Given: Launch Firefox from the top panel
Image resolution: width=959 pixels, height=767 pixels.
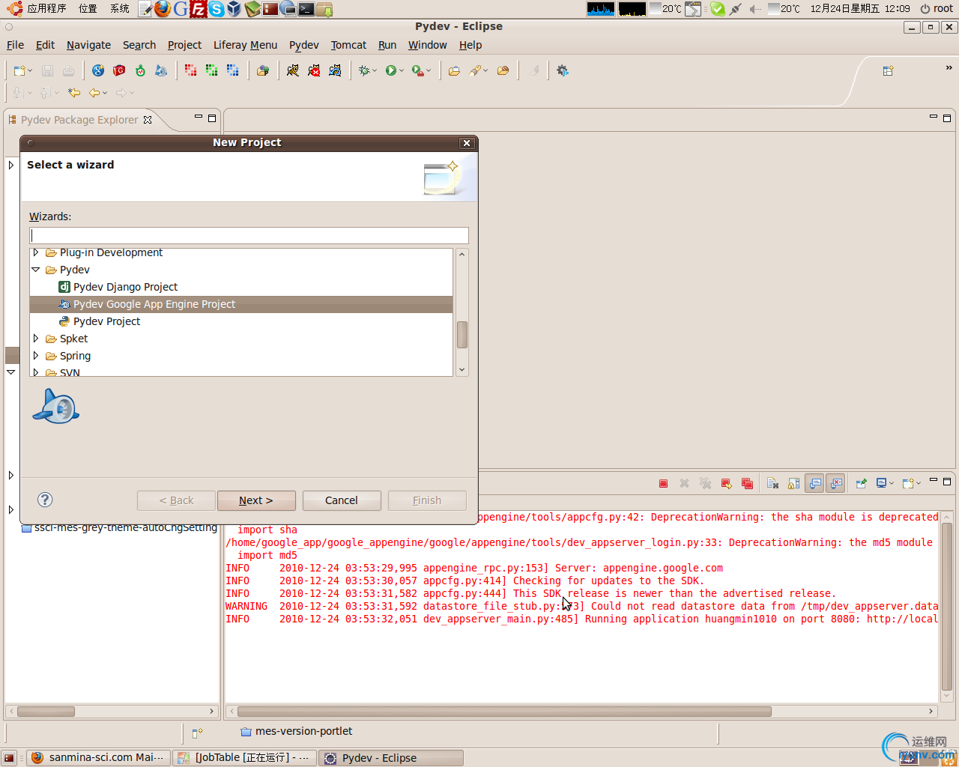Looking at the screenshot, I should [163, 9].
